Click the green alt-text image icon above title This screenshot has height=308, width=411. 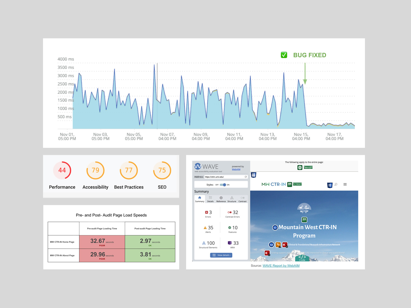tap(304, 220)
